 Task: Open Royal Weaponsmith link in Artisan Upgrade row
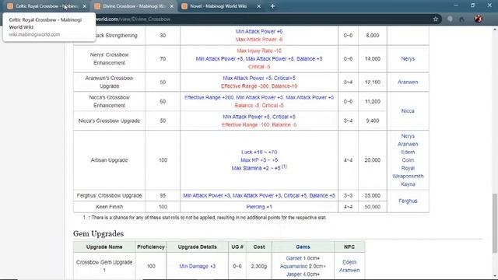pyautogui.click(x=408, y=172)
